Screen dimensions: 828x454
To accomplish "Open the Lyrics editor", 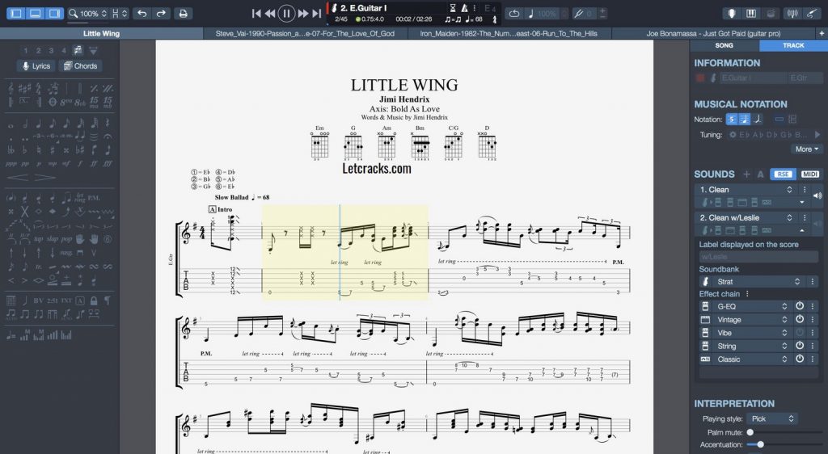I will pyautogui.click(x=36, y=66).
